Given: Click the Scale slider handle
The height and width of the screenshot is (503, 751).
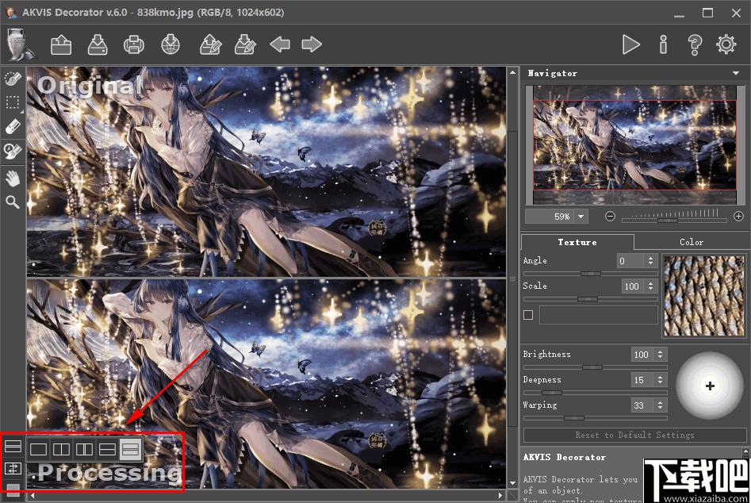Looking at the screenshot, I should pyautogui.click(x=587, y=299).
